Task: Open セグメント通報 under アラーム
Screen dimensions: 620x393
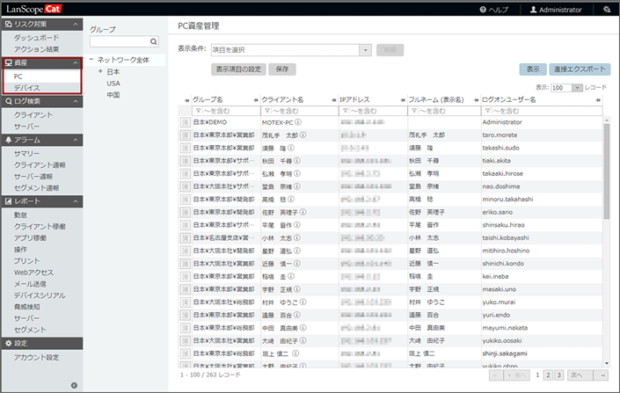Action: 36,188
